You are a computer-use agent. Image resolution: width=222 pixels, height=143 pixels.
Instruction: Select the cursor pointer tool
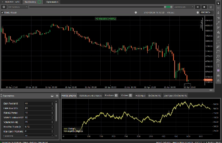(218, 3)
